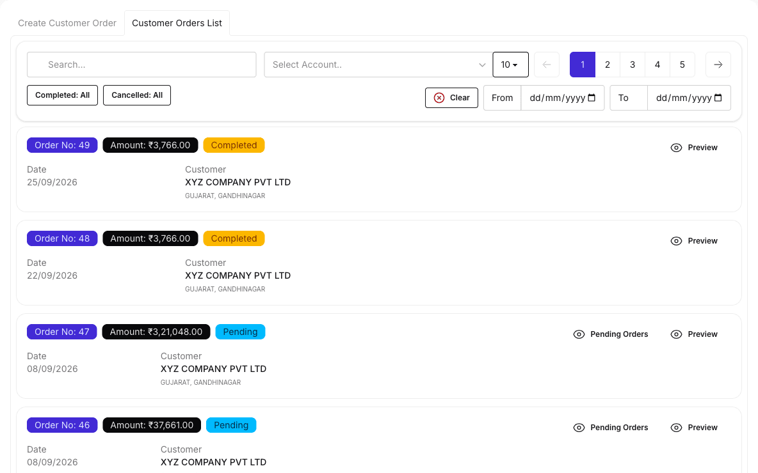Click the date 25/09/2026
Image resolution: width=758 pixels, height=473 pixels.
(52, 182)
